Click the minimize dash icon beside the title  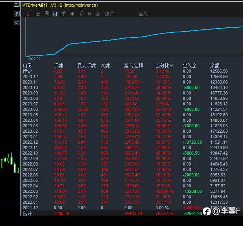click(17, 4)
